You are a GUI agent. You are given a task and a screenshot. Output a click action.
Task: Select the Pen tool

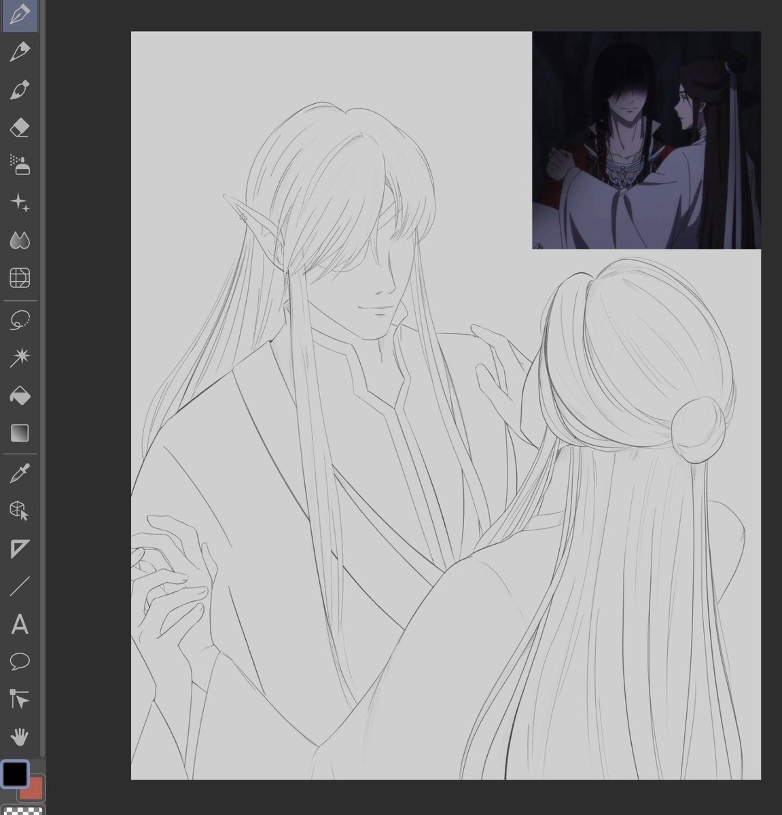click(20, 14)
